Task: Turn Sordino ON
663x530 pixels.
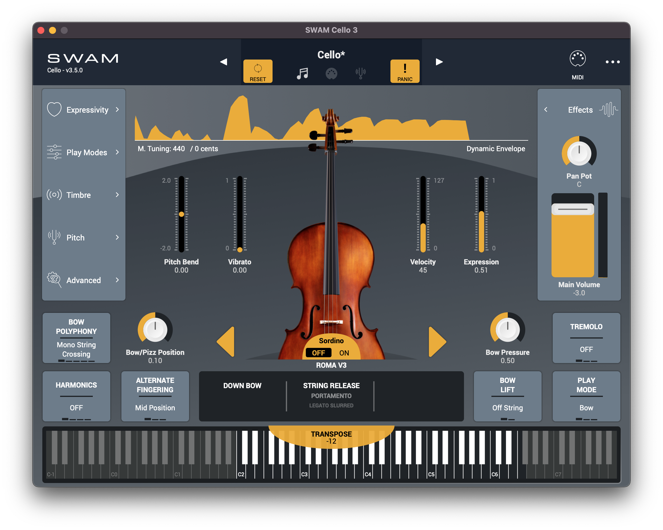Action: [x=344, y=353]
